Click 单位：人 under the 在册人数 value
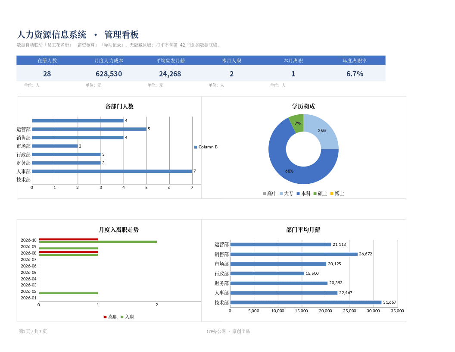The width and height of the screenshot is (455, 352). pos(32,85)
